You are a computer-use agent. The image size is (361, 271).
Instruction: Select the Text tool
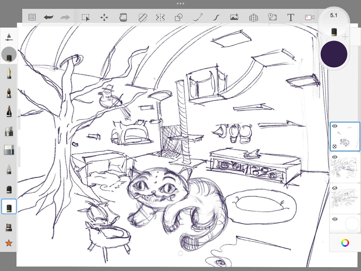tap(291, 17)
